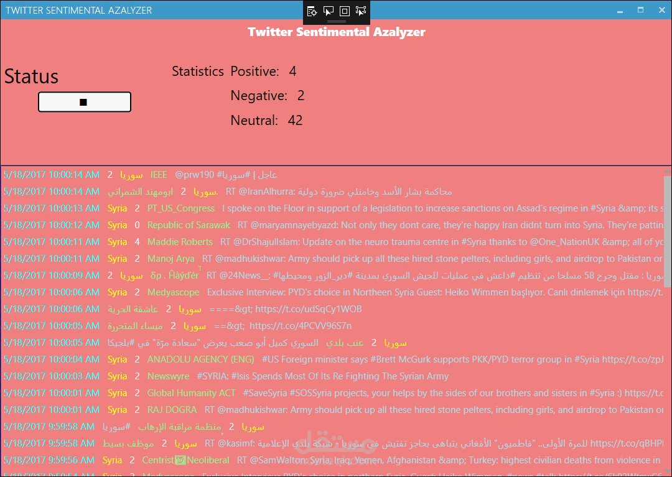Click tweet text starting '@prw190'
Image resolution: width=672 pixels, height=477 pixels.
[x=226, y=175]
